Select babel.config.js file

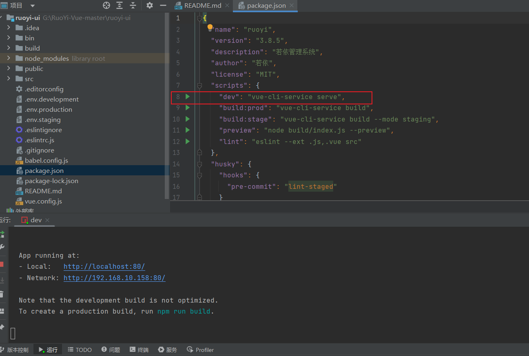[46, 160]
